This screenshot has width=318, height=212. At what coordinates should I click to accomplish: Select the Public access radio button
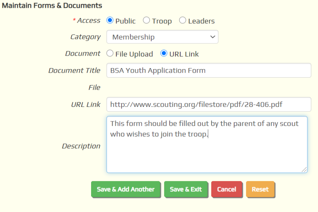110,20
